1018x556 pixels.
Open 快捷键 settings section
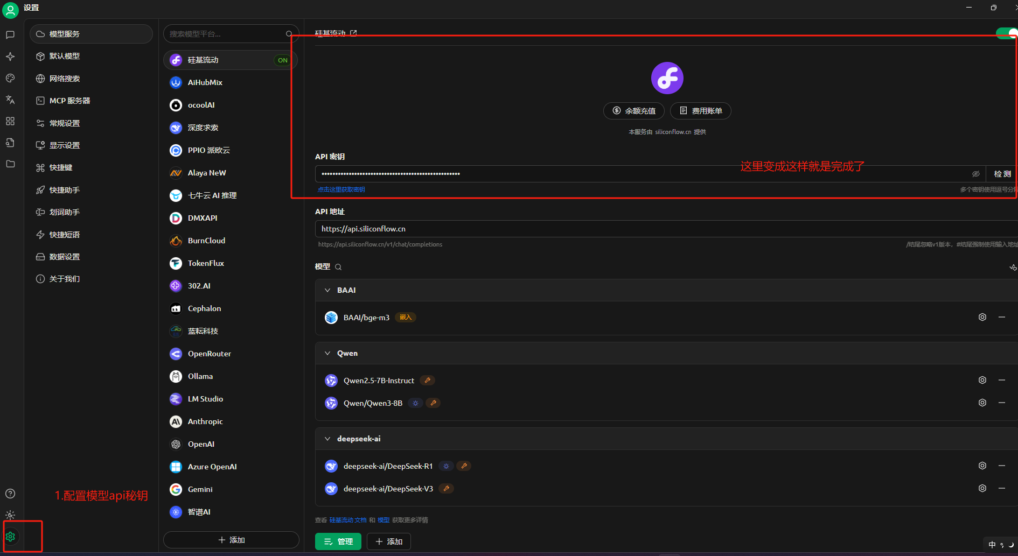[91, 167]
